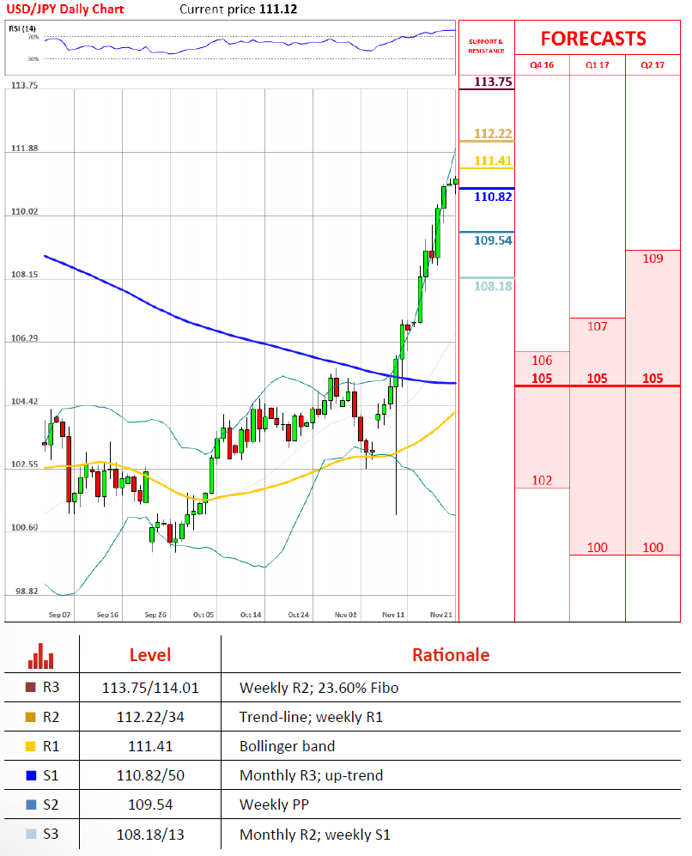
Task: Click the bold 105 value in Q1 17
Action: [x=597, y=379]
